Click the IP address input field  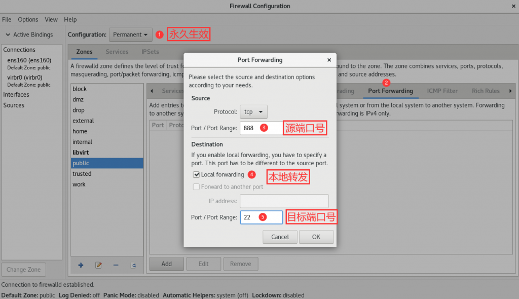click(284, 201)
